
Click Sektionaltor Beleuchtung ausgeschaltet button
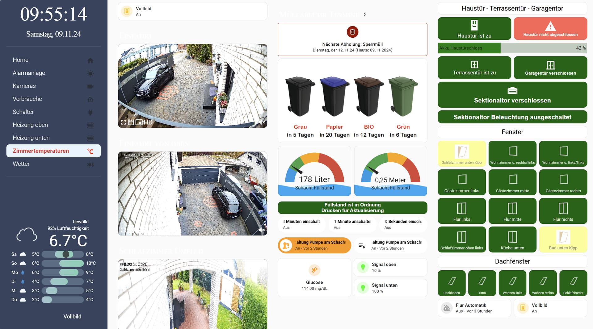(x=512, y=117)
